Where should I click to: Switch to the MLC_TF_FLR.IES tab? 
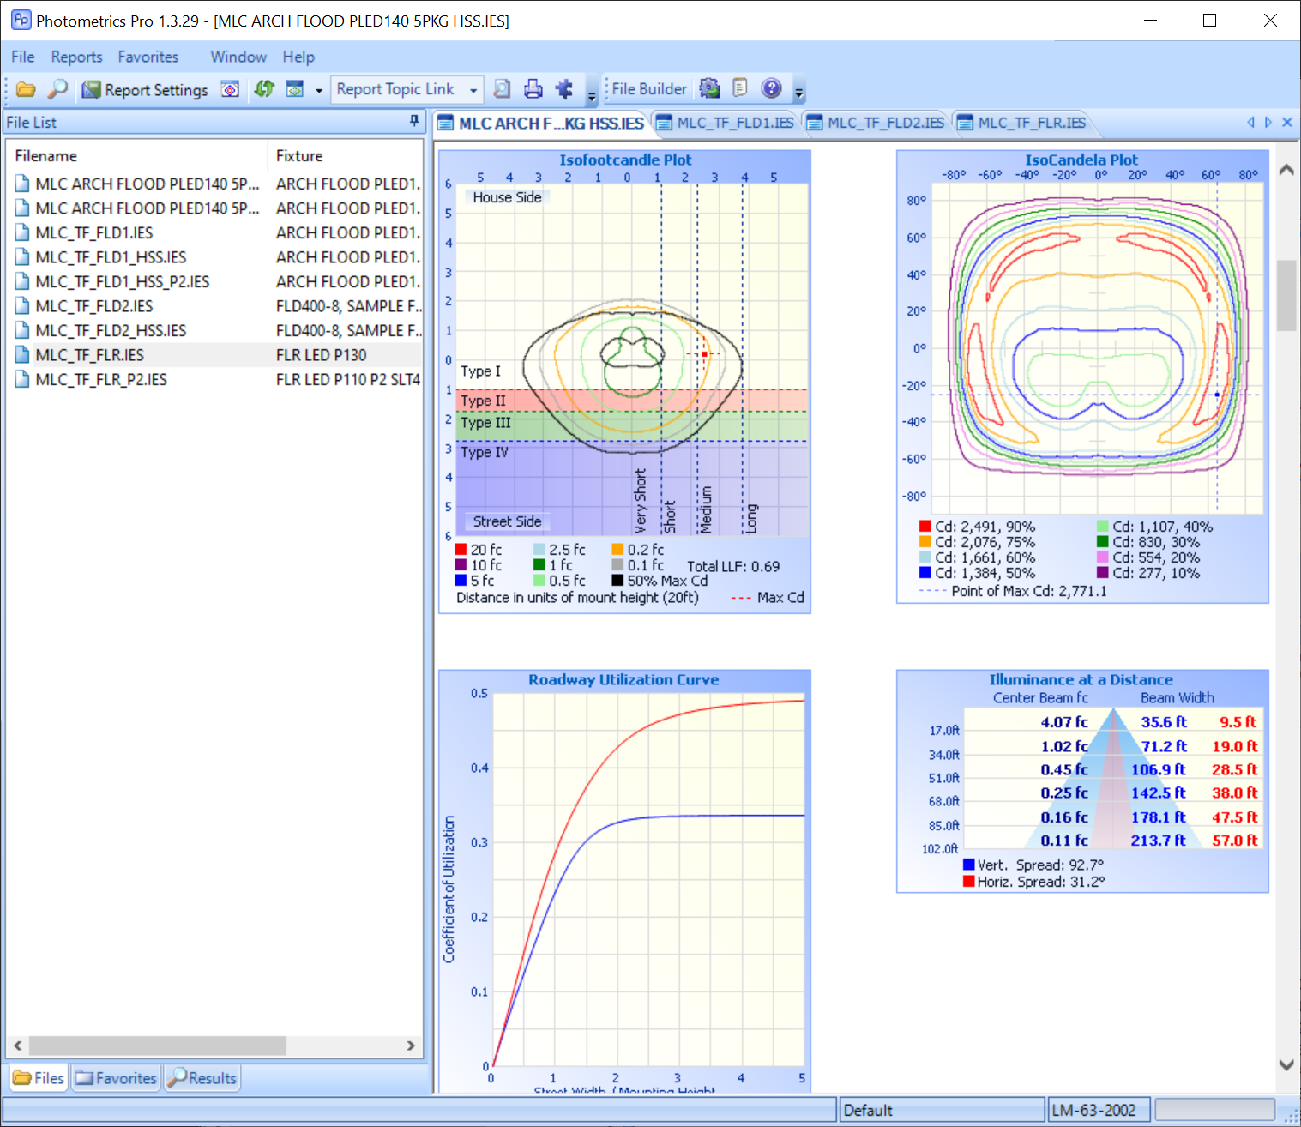[x=1022, y=123]
